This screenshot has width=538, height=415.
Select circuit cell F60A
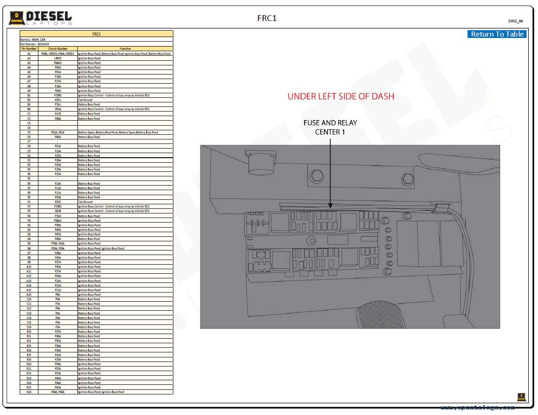[58, 137]
